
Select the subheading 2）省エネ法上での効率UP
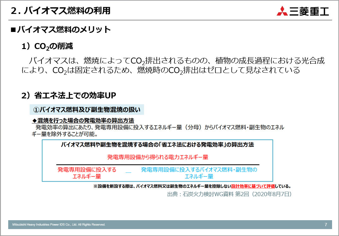click(69, 95)
